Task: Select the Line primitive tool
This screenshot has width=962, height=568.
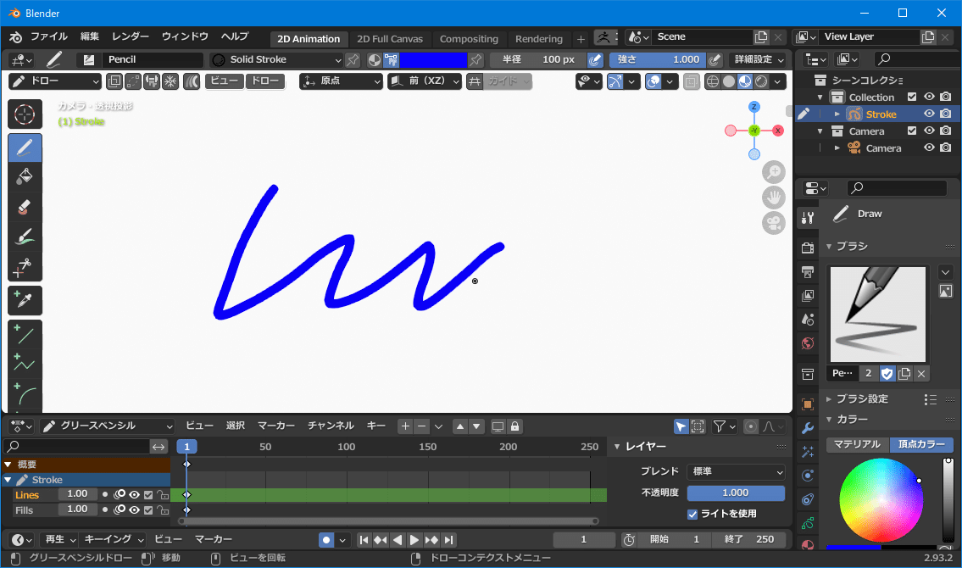Action: (x=25, y=335)
